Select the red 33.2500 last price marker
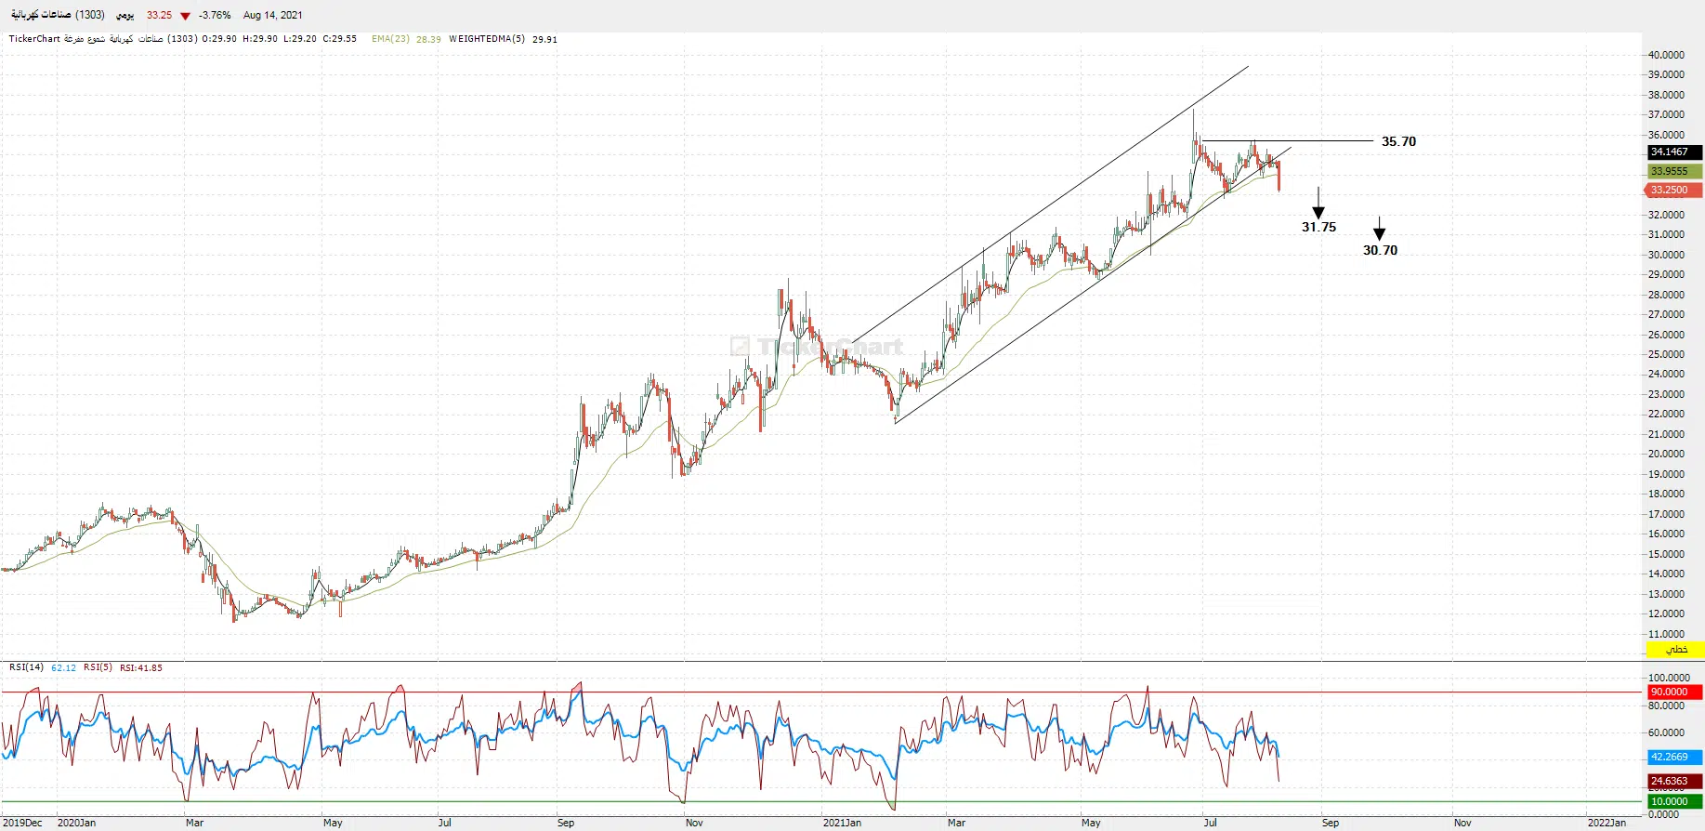 coord(1673,190)
